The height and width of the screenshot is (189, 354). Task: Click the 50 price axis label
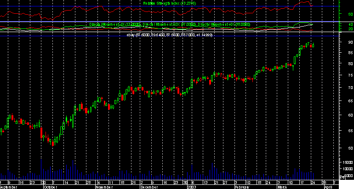(350, 148)
